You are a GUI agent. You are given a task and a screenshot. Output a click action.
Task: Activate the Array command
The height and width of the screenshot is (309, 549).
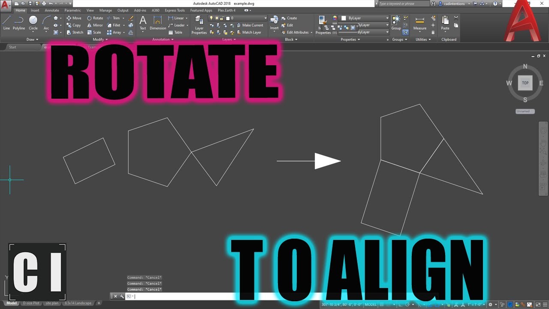tap(114, 32)
